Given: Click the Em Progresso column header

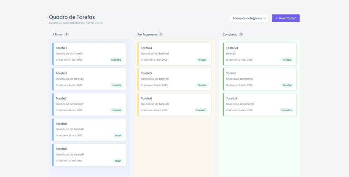Looking at the screenshot, I should pos(147,35).
